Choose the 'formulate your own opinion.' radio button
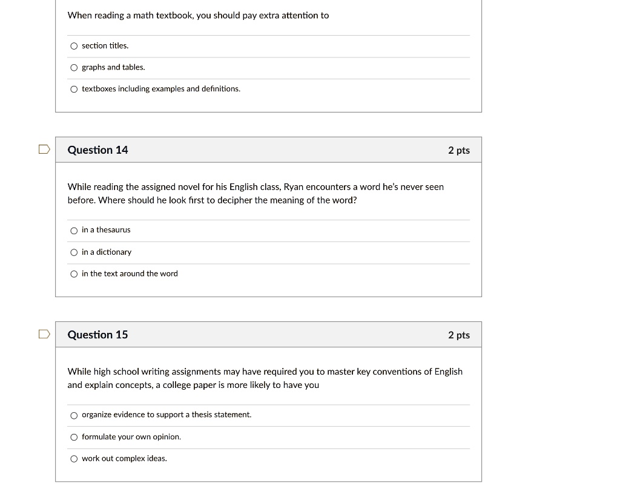This screenshot has width=620, height=489. click(74, 437)
